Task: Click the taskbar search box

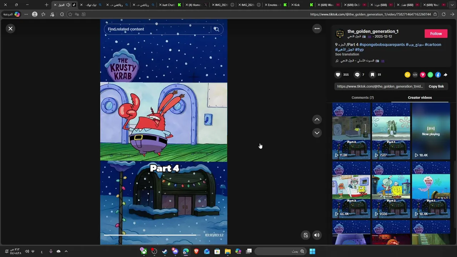Action: pyautogui.click(x=280, y=251)
